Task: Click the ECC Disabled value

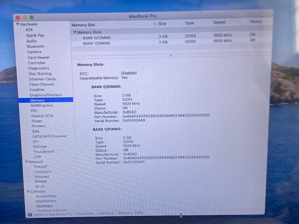Action: [129, 73]
